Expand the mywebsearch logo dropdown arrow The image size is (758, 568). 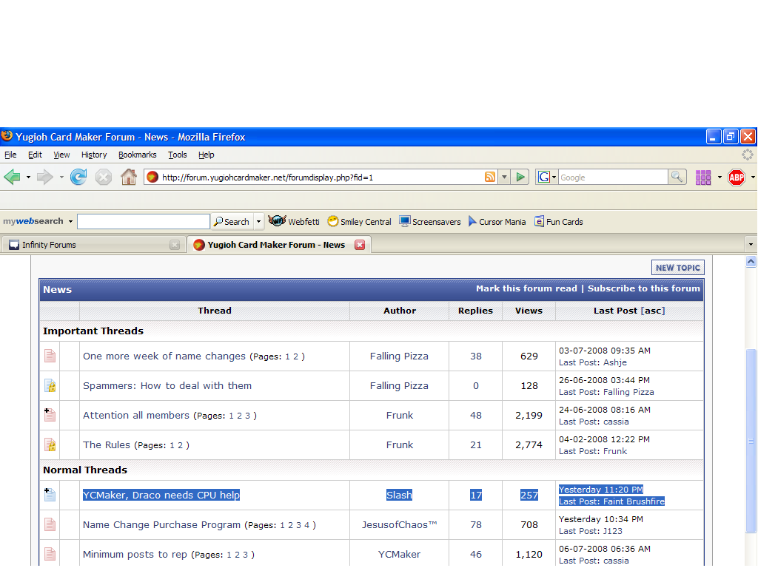click(x=70, y=222)
